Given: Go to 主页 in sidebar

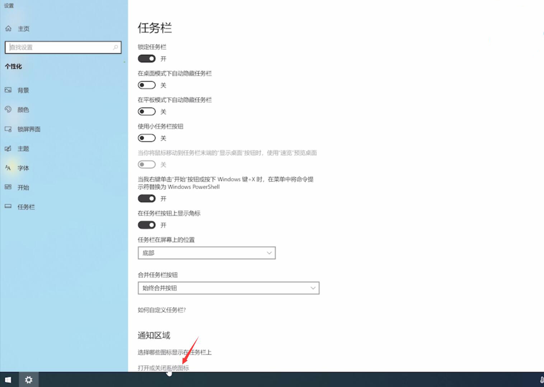Looking at the screenshot, I should (24, 29).
